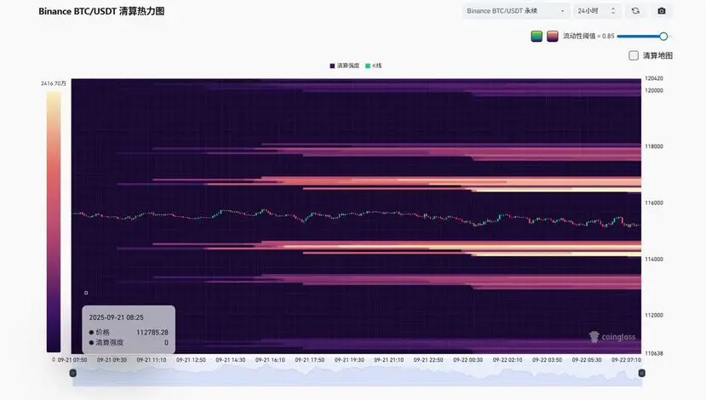Click the 118000 price axis label
The image size is (706, 400).
654,146
